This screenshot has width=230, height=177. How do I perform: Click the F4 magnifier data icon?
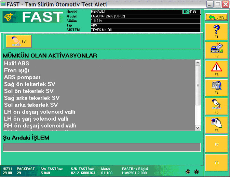(216, 87)
